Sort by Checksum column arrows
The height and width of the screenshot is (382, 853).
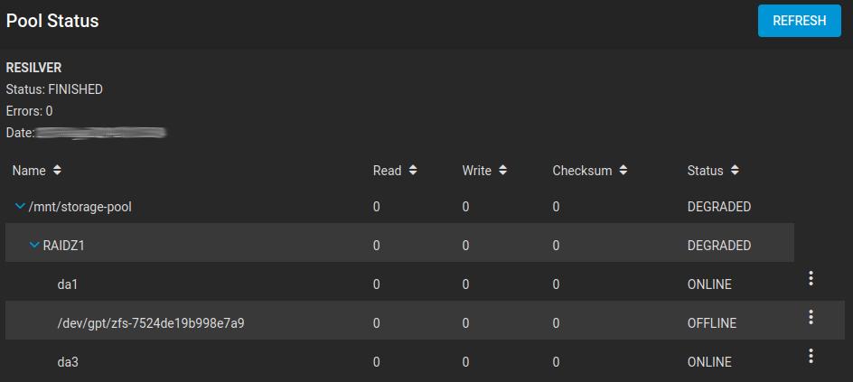(x=623, y=170)
